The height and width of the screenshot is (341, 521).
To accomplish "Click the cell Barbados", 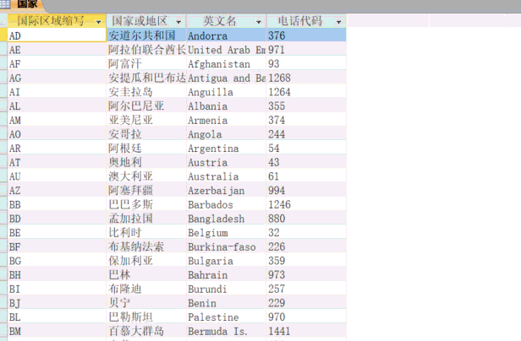I will 227,204.
